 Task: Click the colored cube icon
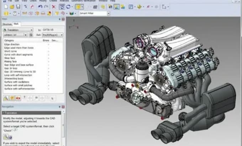[72, 13]
